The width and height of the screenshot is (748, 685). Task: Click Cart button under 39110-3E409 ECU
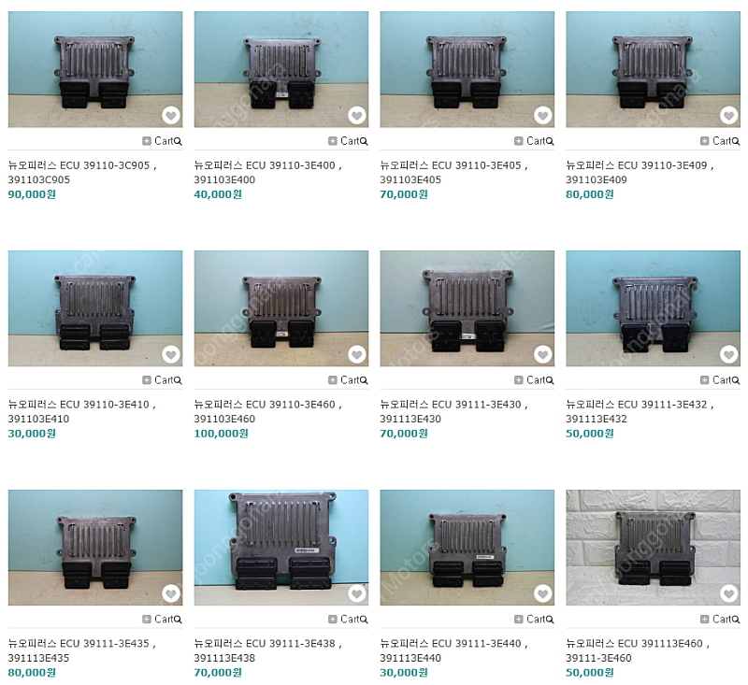click(716, 141)
